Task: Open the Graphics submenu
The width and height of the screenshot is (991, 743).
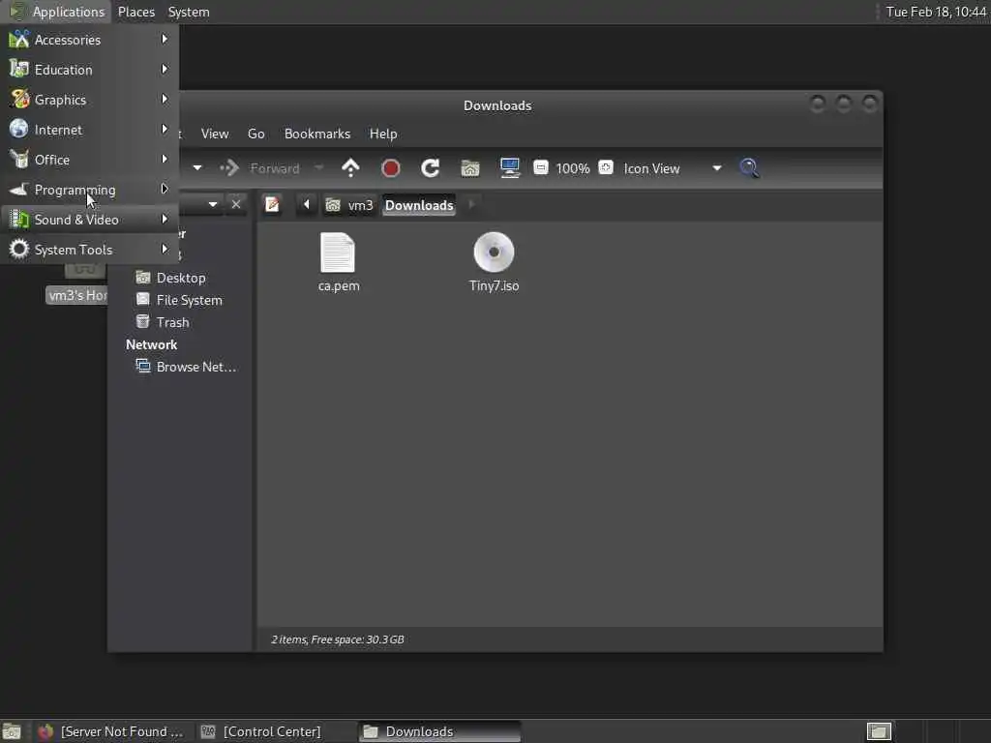Action: pos(89,100)
